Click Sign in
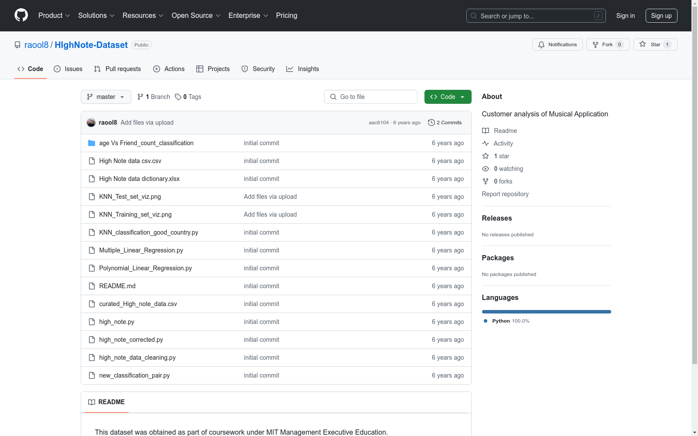Image resolution: width=698 pixels, height=436 pixels. pos(625,16)
